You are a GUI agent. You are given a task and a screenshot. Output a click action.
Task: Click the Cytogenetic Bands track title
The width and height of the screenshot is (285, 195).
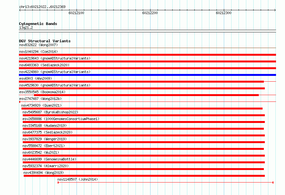click(x=38, y=24)
